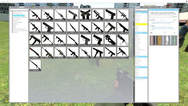Select the MAC-10 submachine gun icon

click(110, 27)
